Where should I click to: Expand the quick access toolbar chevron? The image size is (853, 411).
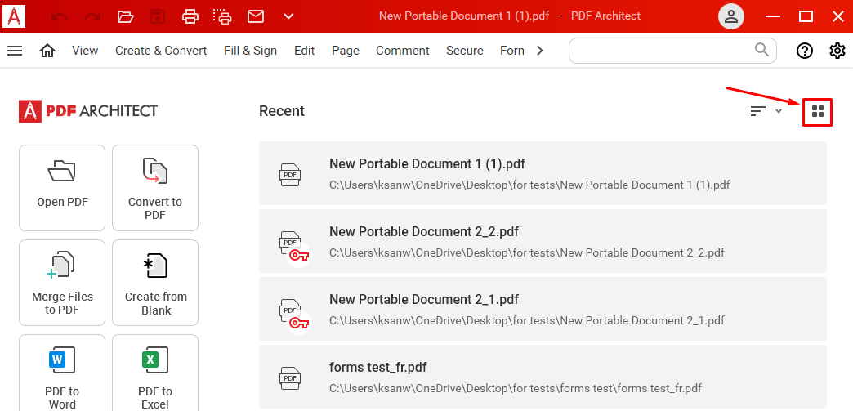click(289, 16)
